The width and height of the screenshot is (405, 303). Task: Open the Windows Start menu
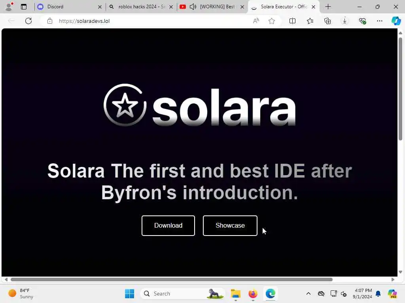(129, 294)
